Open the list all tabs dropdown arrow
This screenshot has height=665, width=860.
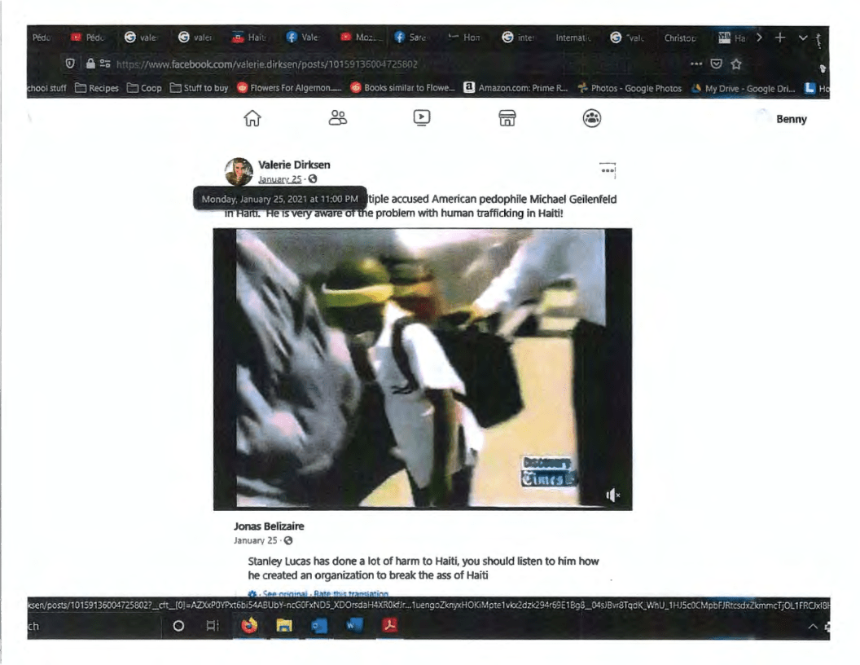point(803,37)
